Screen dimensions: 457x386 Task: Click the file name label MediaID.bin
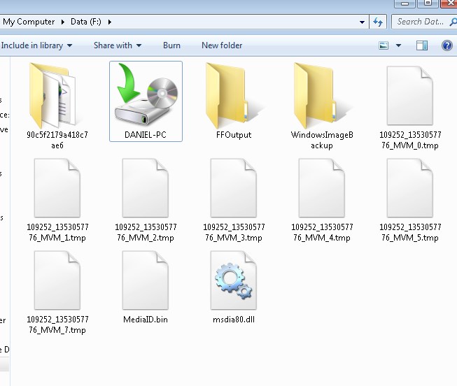point(146,320)
